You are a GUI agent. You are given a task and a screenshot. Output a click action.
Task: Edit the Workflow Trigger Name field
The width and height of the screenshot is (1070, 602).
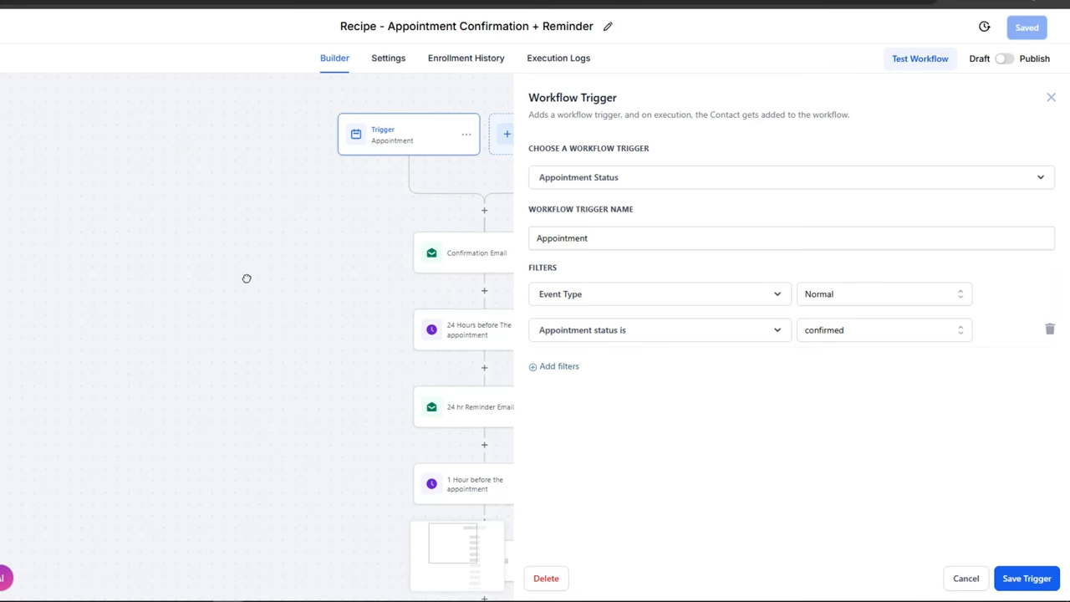coord(792,238)
